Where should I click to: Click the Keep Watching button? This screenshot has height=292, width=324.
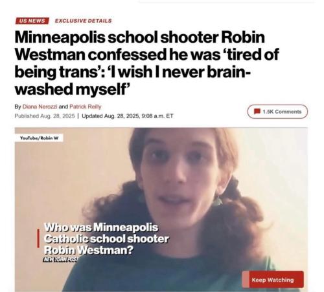[273, 280]
